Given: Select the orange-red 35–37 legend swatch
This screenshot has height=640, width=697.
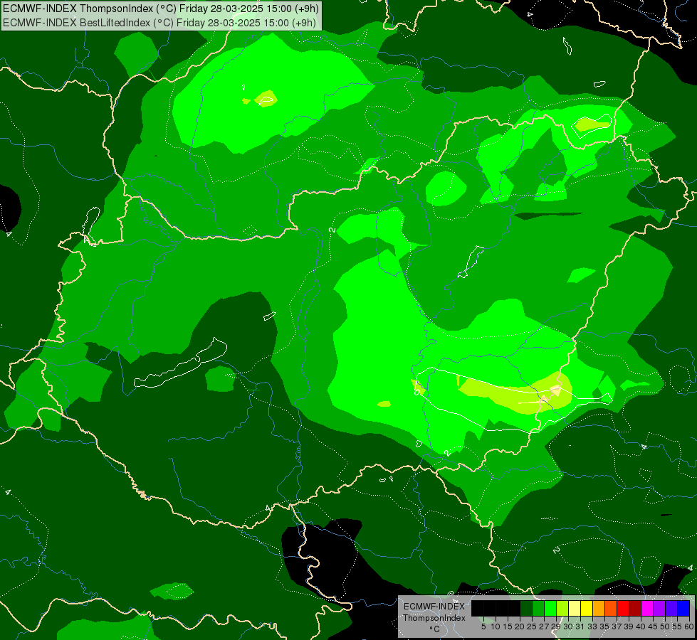Looking at the screenshot, I should (x=611, y=608).
